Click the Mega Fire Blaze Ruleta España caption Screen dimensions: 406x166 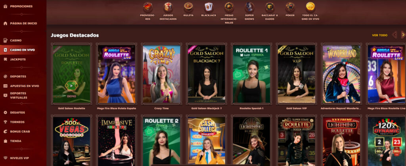coord(117,108)
